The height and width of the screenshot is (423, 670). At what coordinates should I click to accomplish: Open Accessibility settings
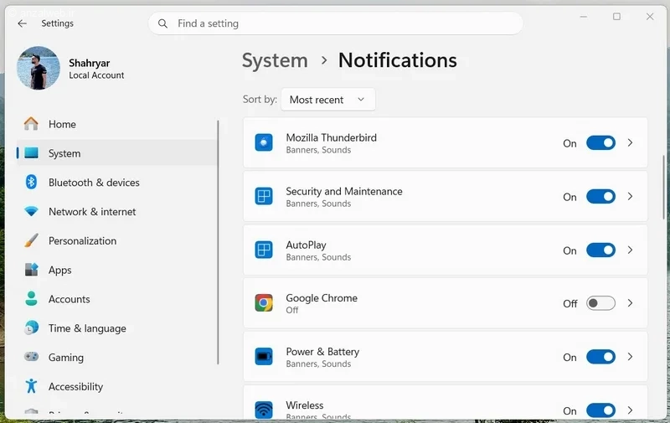(116, 386)
